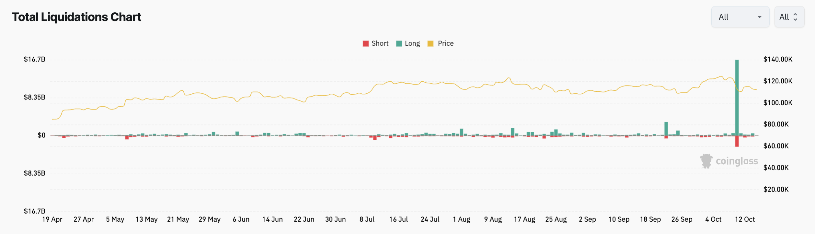
Task: Toggle the Short legend series
Action: click(x=380, y=43)
